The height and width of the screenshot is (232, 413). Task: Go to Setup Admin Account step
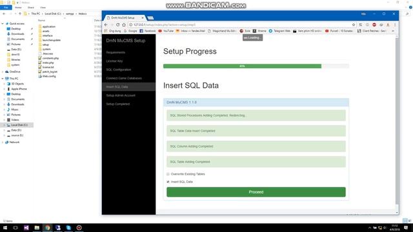coord(121,95)
